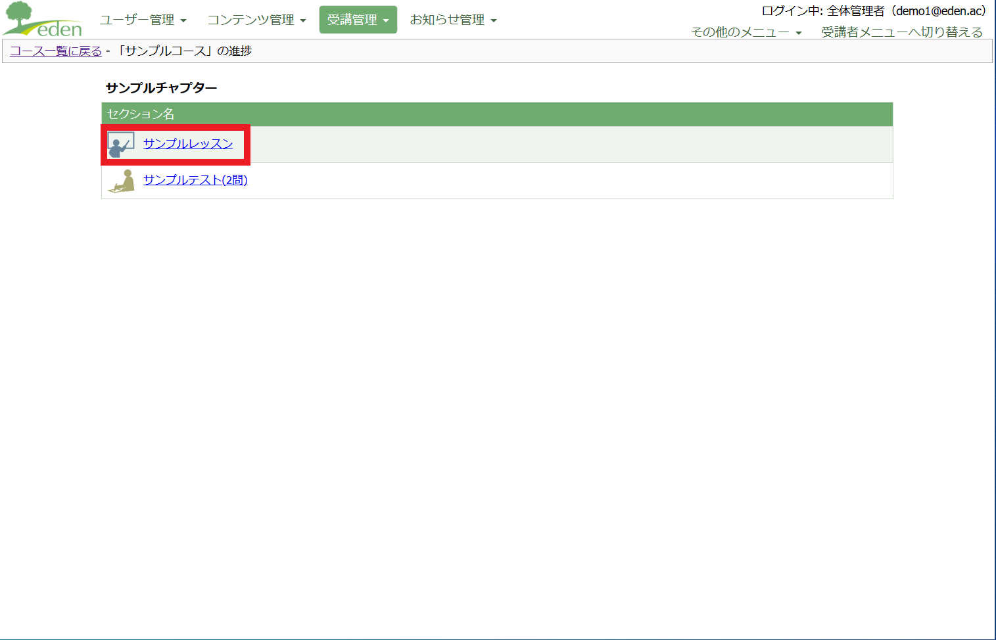This screenshot has width=996, height=640.
Task: Expand the お知らせ管理 menu
Action: 453,20
